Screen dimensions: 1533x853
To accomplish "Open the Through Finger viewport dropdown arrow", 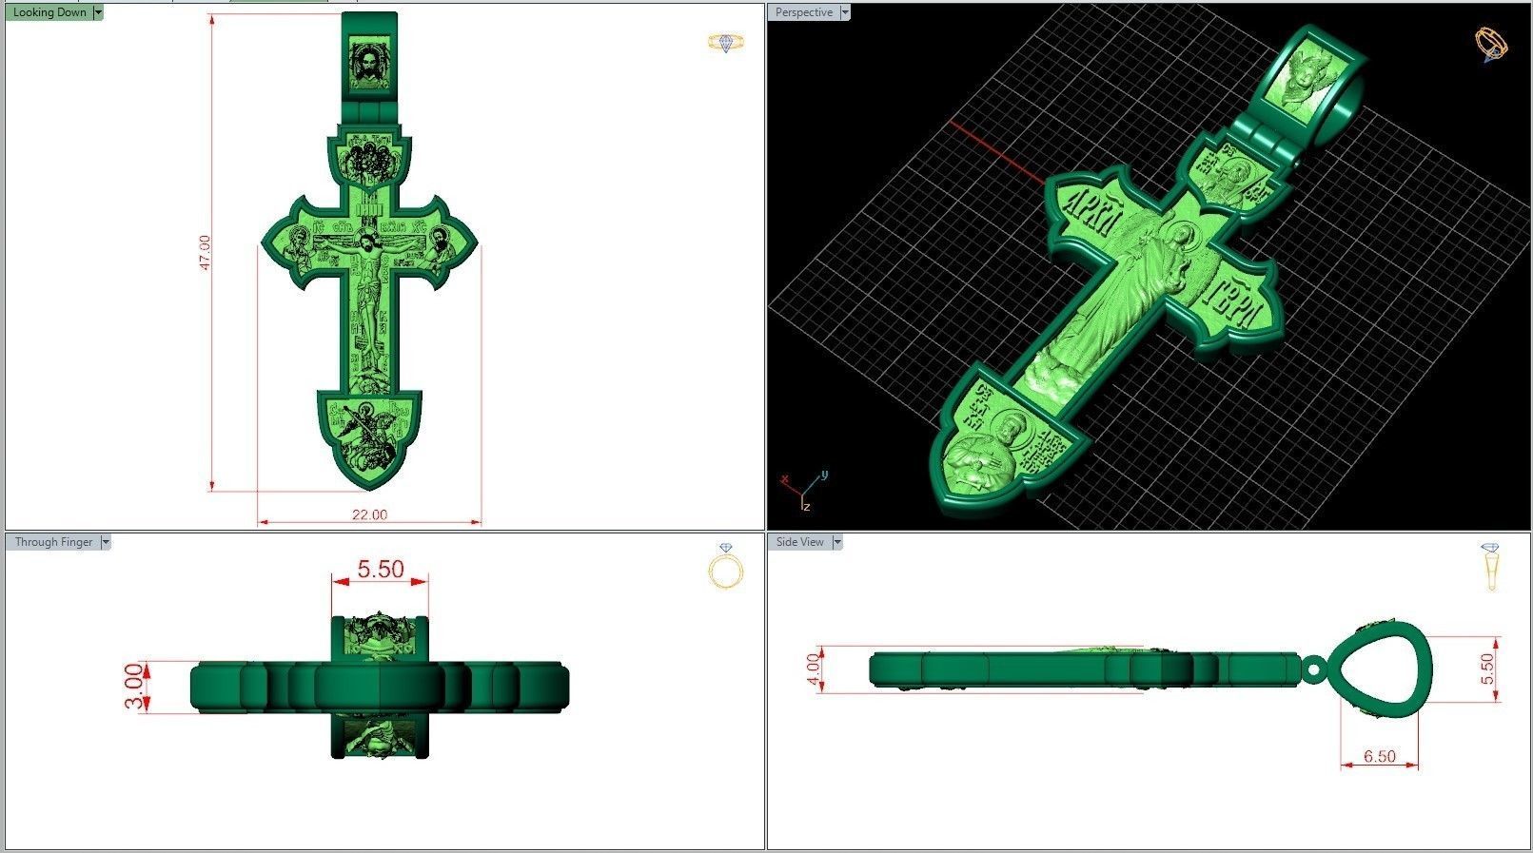I will tap(106, 542).
